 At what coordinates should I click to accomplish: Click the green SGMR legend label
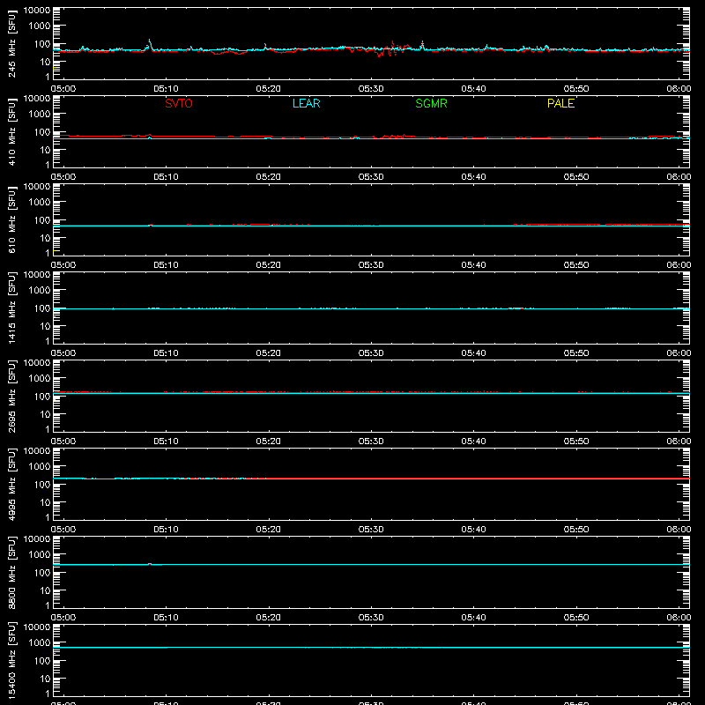click(431, 103)
